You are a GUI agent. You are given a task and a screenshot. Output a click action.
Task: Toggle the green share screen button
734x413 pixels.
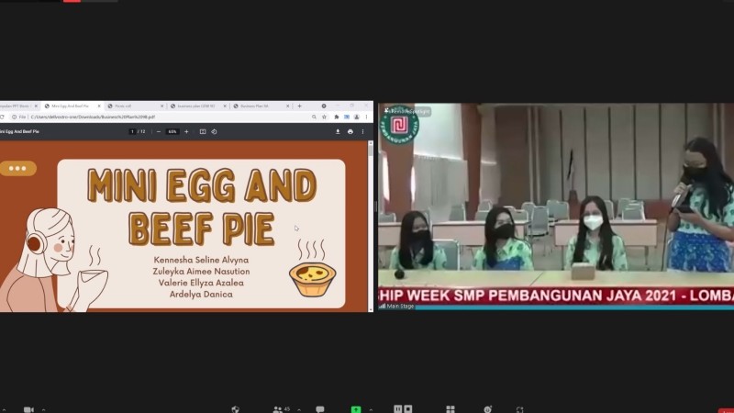coord(356,409)
